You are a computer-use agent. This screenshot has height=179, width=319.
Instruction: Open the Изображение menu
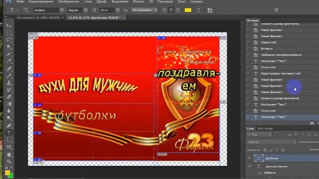[69, 1]
